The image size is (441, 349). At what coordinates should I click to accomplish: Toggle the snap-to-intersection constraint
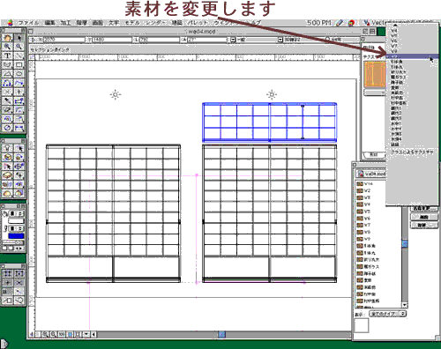[19, 282]
